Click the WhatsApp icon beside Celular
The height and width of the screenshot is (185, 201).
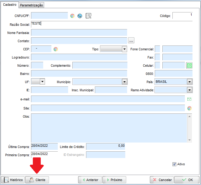click(x=189, y=66)
